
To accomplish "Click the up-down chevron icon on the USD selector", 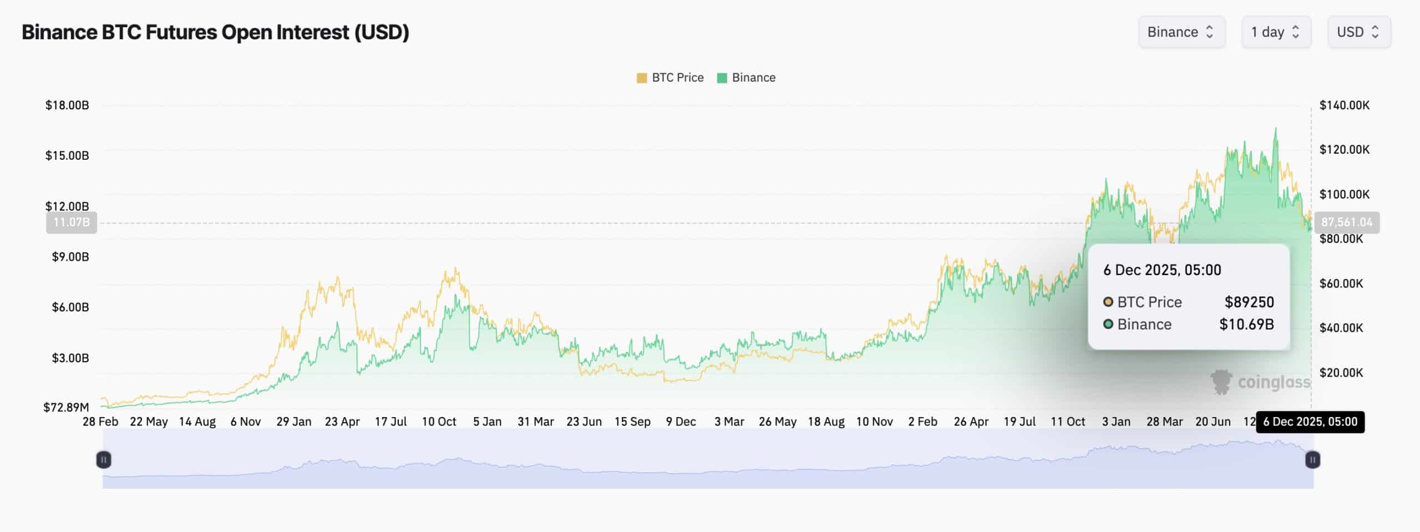I will (x=1377, y=32).
